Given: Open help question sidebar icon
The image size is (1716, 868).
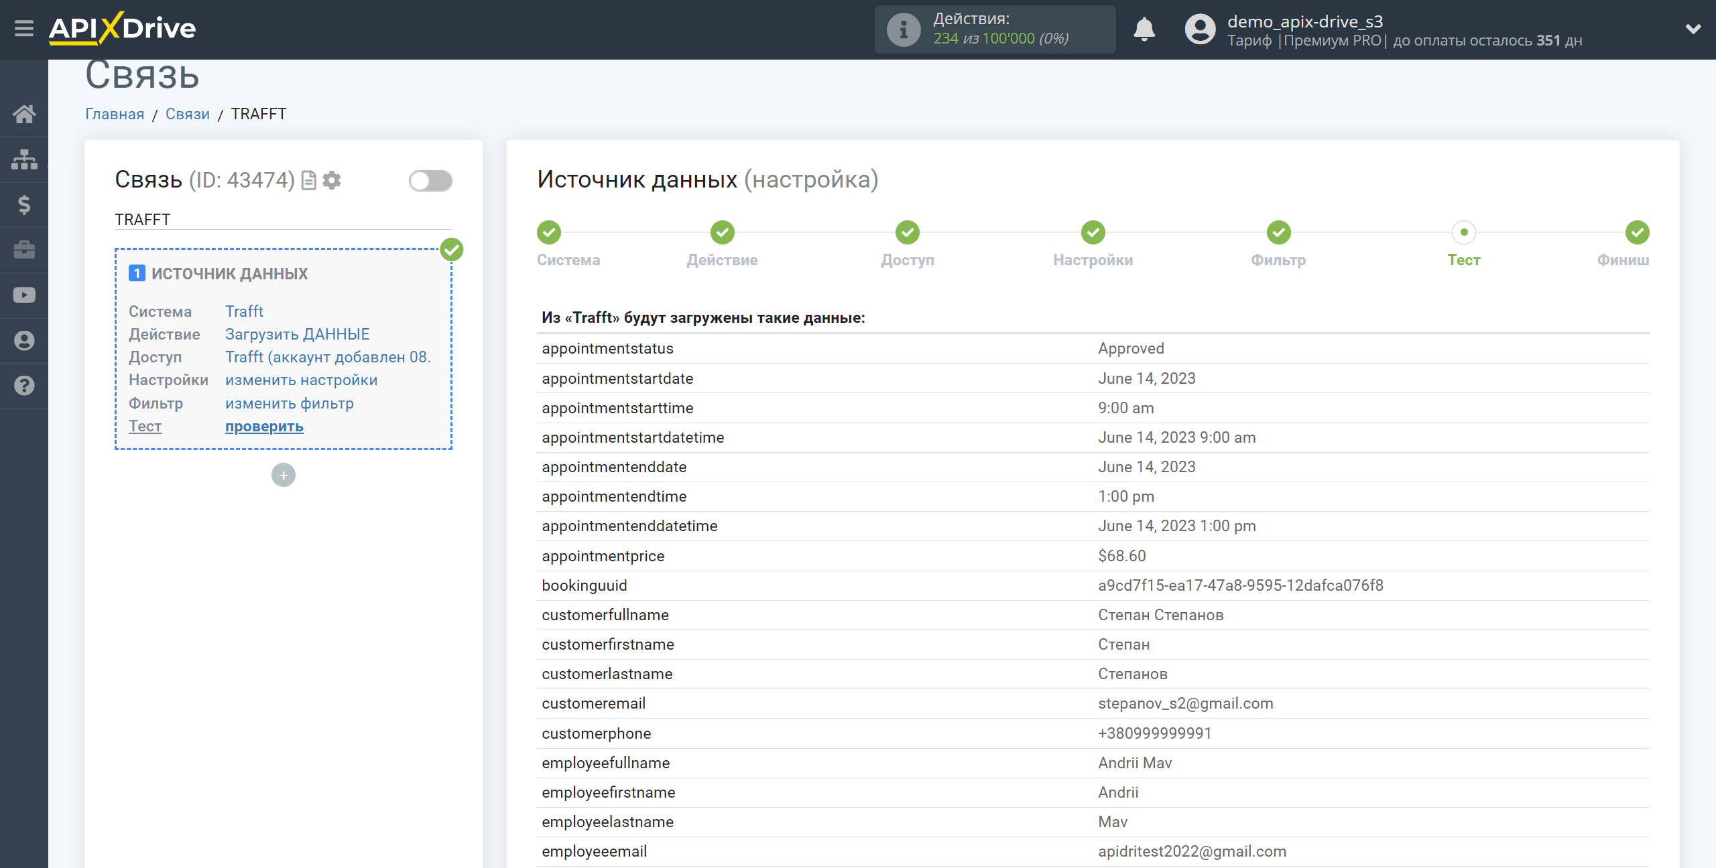Looking at the screenshot, I should click(x=24, y=386).
